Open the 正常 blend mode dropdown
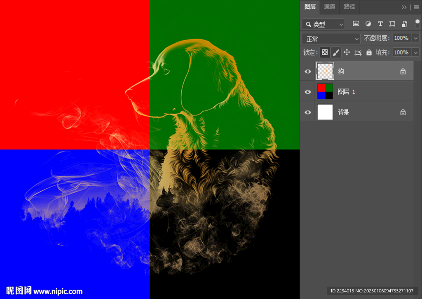422x299 pixels. (x=331, y=39)
